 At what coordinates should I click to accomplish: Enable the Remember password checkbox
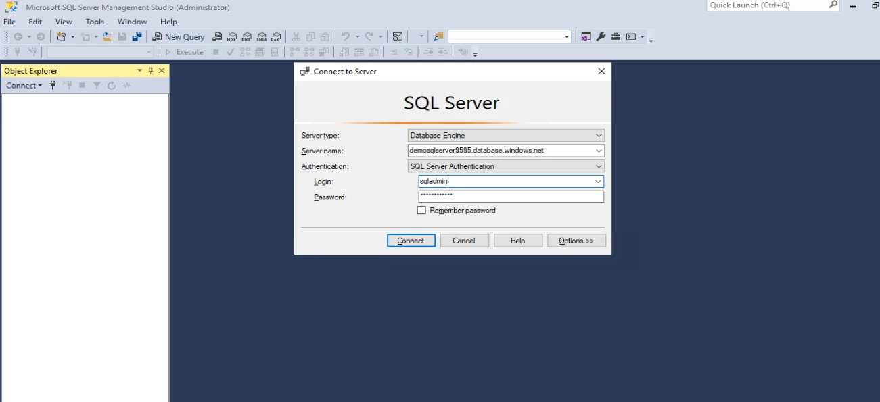[x=421, y=210]
